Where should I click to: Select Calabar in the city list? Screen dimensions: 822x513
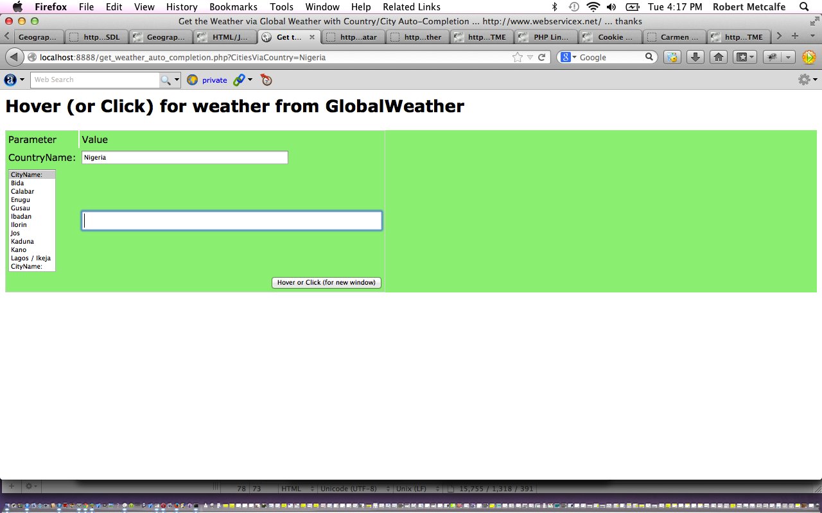(32, 192)
